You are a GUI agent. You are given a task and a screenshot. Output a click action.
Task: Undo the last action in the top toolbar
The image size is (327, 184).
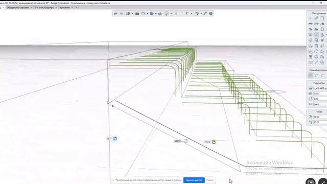(x=115, y=14)
